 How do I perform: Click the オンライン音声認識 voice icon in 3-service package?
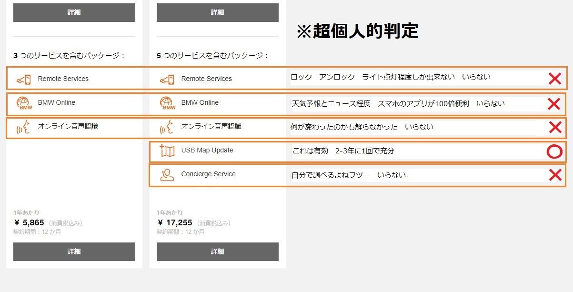[23, 127]
